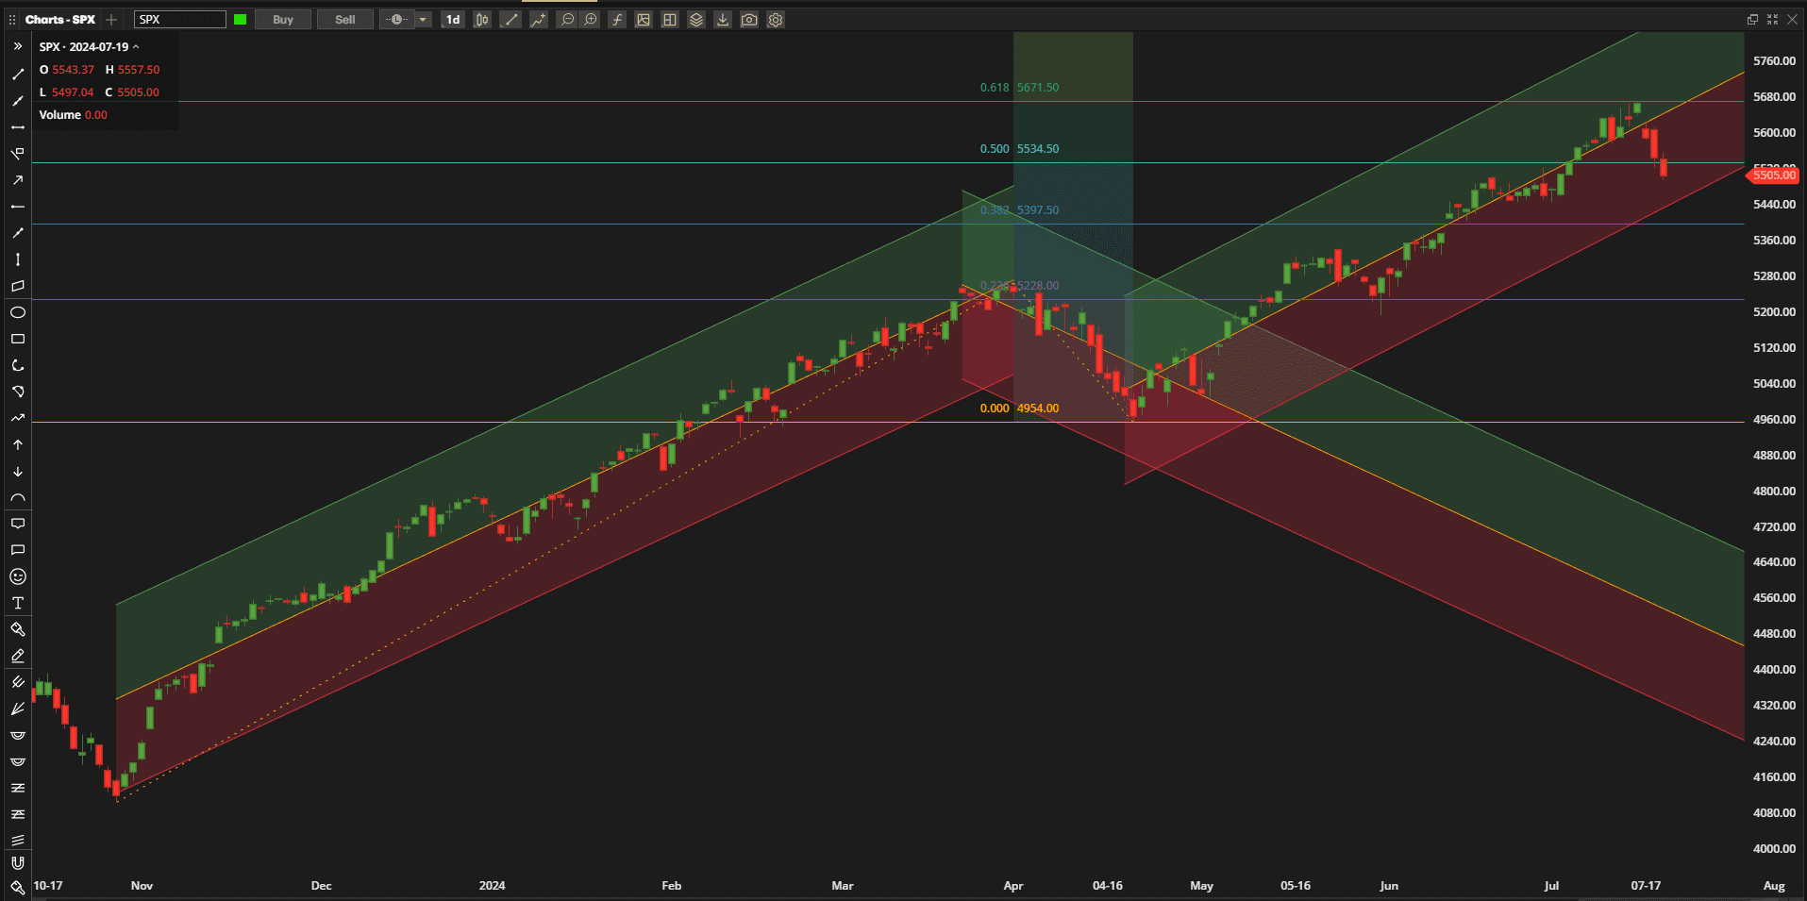Select the parallel lines regression tool
The height and width of the screenshot is (901, 1807).
(x=17, y=840)
